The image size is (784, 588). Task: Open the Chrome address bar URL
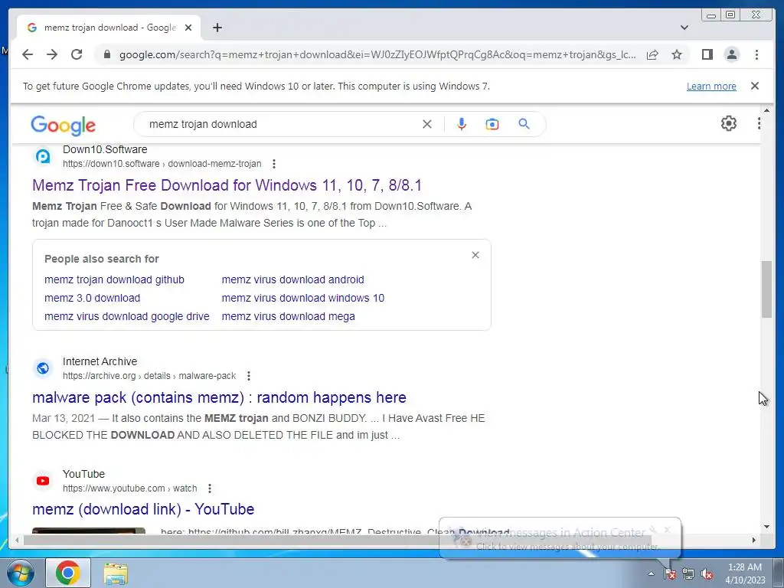(x=377, y=54)
